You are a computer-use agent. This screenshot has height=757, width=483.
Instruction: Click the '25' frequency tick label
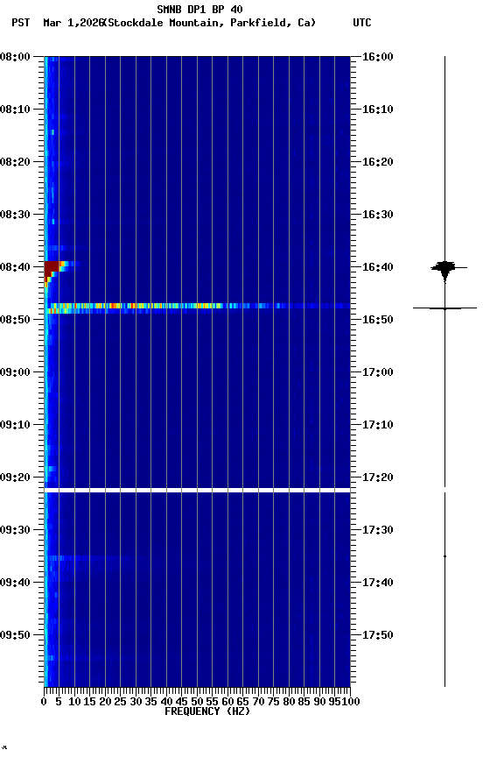[x=120, y=702]
